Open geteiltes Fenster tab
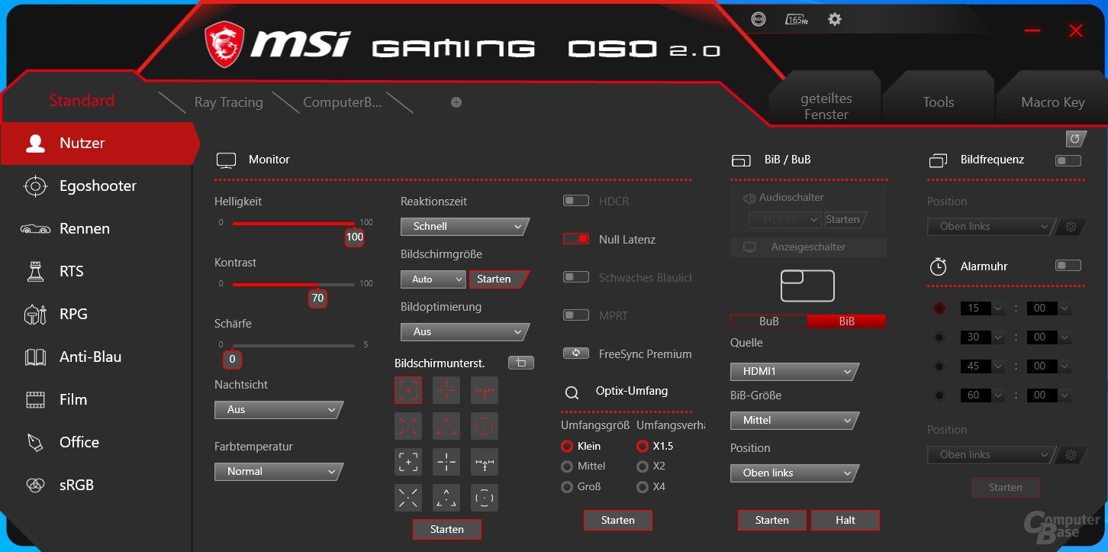The height and width of the screenshot is (552, 1108). (826, 106)
